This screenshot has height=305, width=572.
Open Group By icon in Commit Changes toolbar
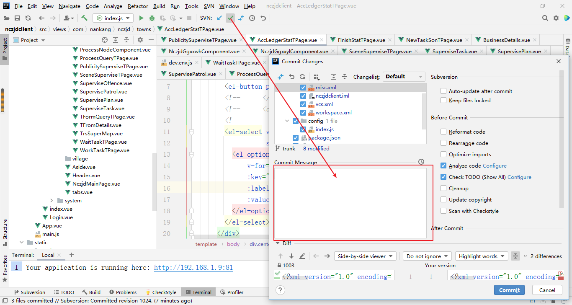tap(317, 77)
